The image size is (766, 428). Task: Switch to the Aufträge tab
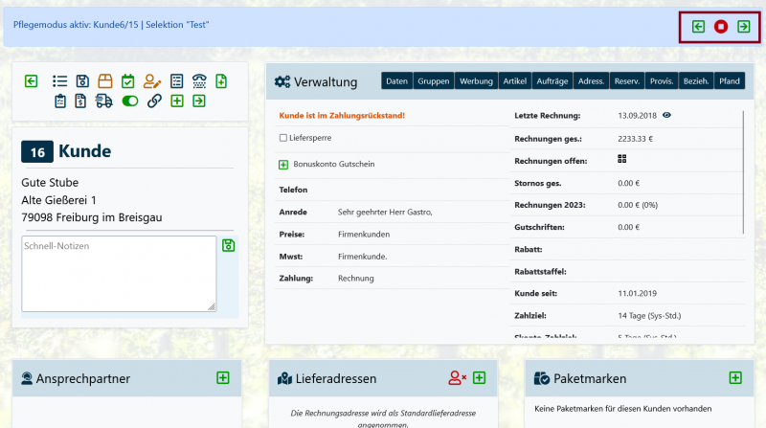(x=553, y=81)
